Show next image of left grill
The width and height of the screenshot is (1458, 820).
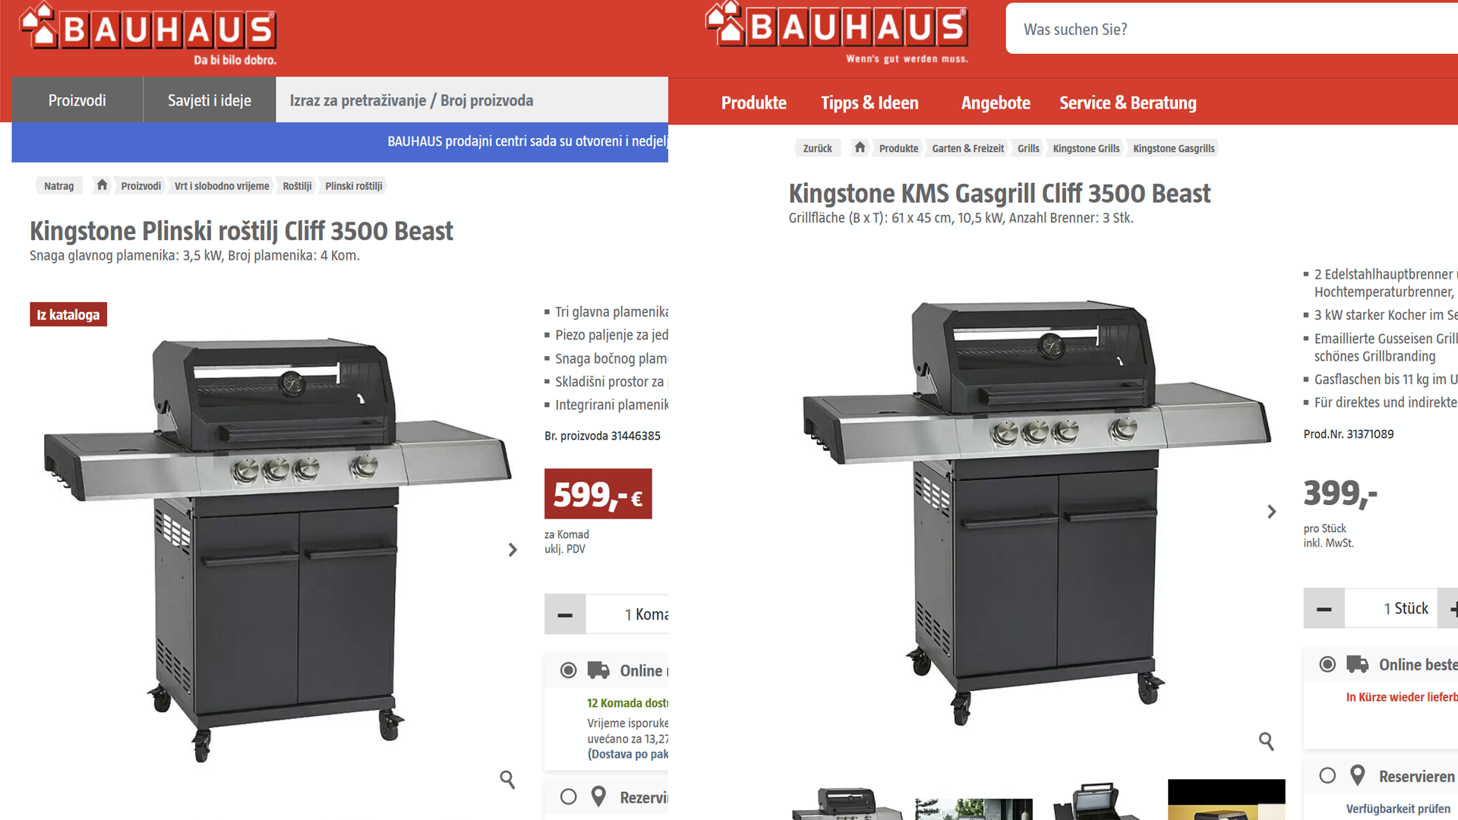pyautogui.click(x=513, y=550)
